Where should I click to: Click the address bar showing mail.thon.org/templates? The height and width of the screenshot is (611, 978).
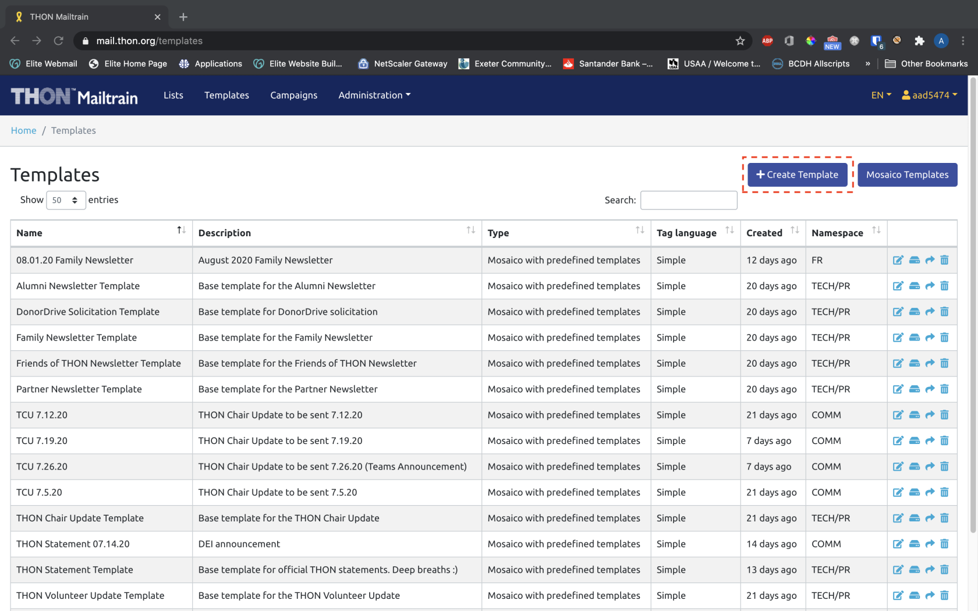click(x=408, y=41)
